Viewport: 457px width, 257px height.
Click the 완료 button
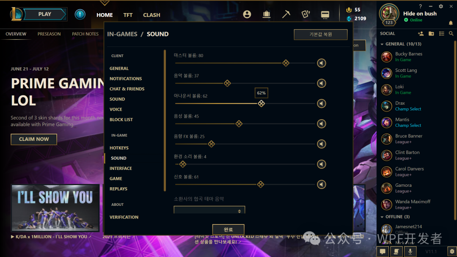[228, 230]
